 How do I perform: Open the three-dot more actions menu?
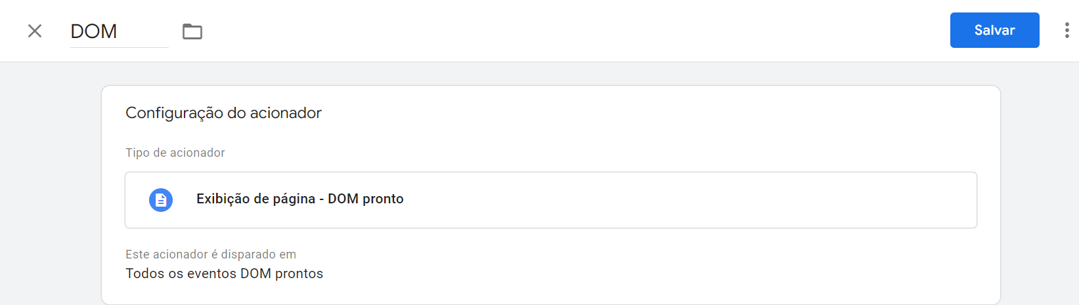pyautogui.click(x=1067, y=30)
